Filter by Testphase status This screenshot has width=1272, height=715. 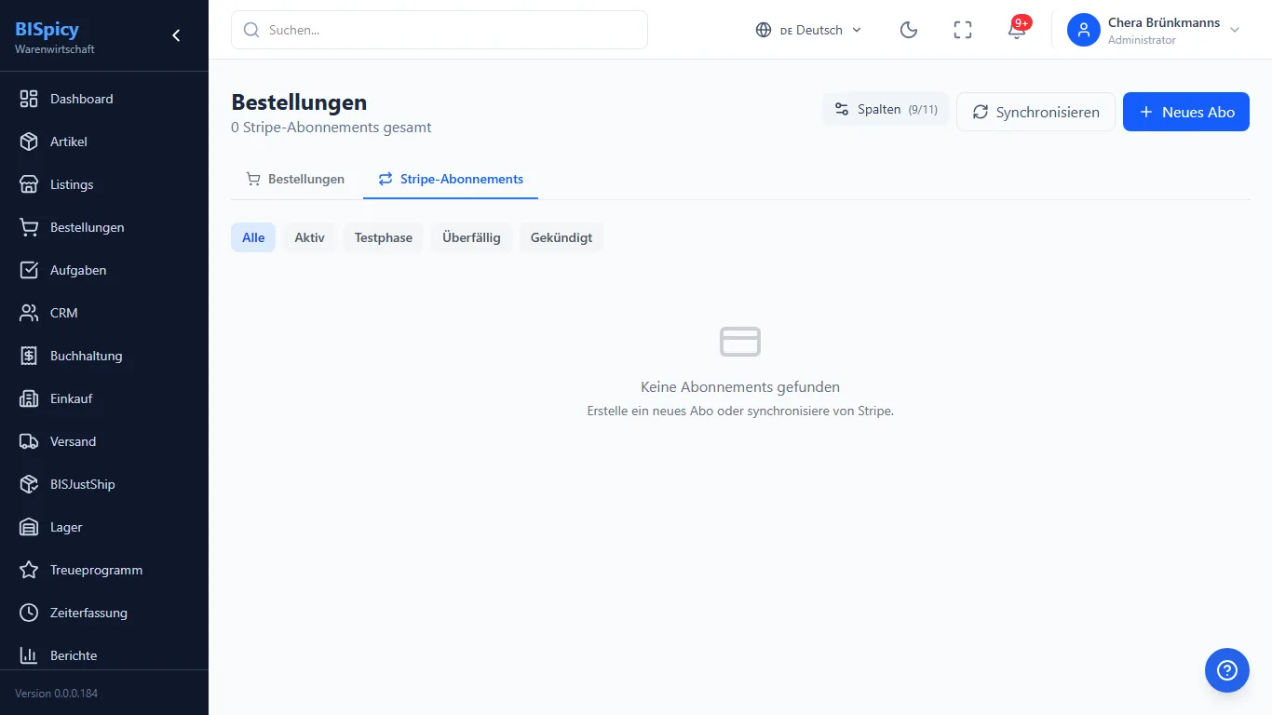(384, 237)
